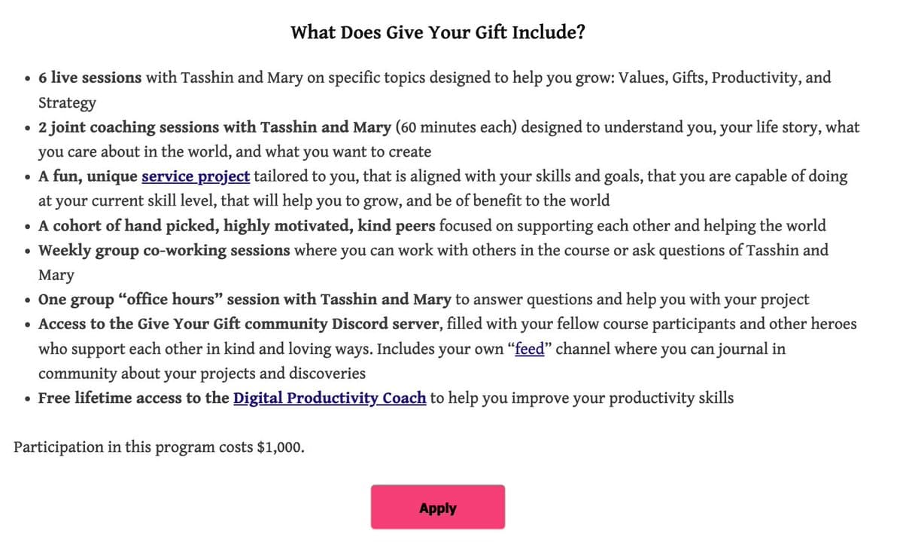This screenshot has height=555, width=903.
Task: Open the service project link
Action: point(196,177)
